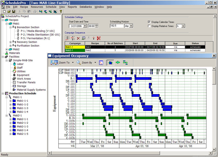Open the chart settings icon beside Zoom By
The height and width of the screenshot is (157, 218).
coord(101,63)
